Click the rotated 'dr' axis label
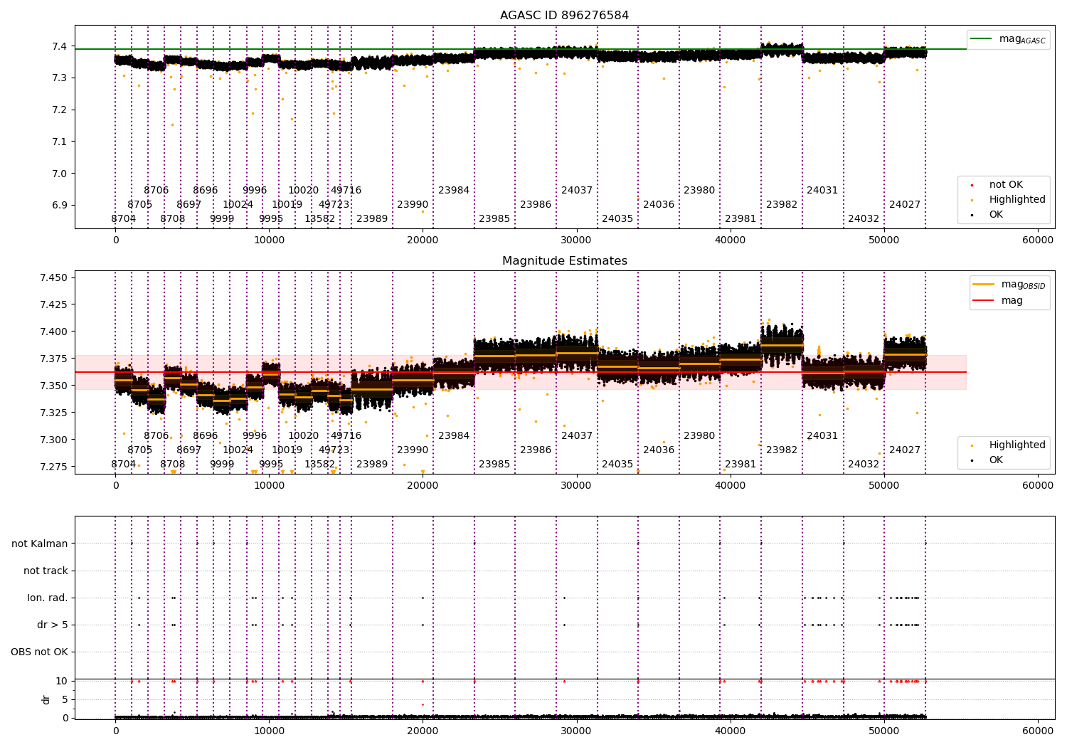This screenshot has width=1067, height=747. [46, 699]
